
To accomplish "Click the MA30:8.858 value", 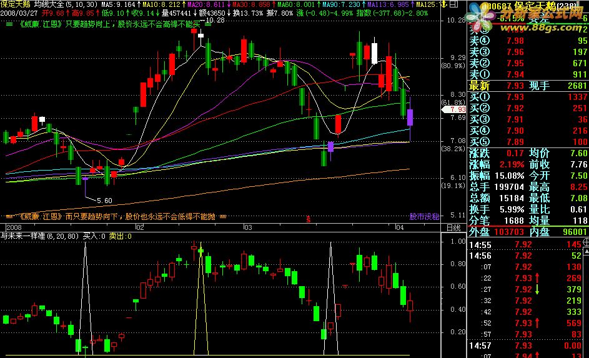I will [251, 4].
